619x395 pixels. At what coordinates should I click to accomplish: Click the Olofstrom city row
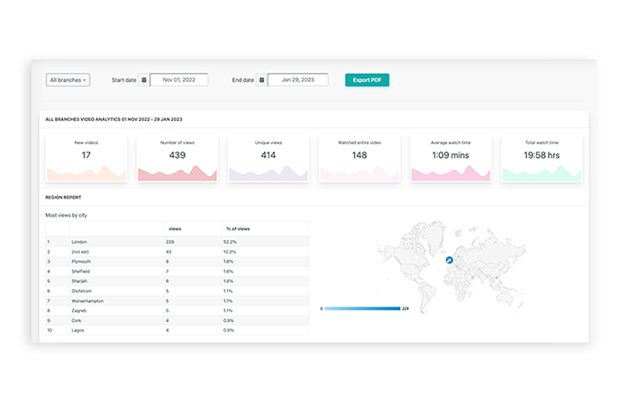[x=178, y=291]
